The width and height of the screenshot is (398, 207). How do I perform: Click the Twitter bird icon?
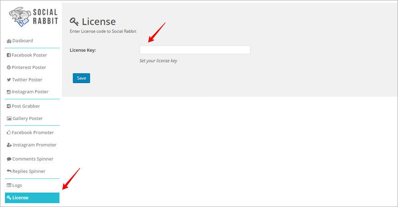pyautogui.click(x=9, y=80)
